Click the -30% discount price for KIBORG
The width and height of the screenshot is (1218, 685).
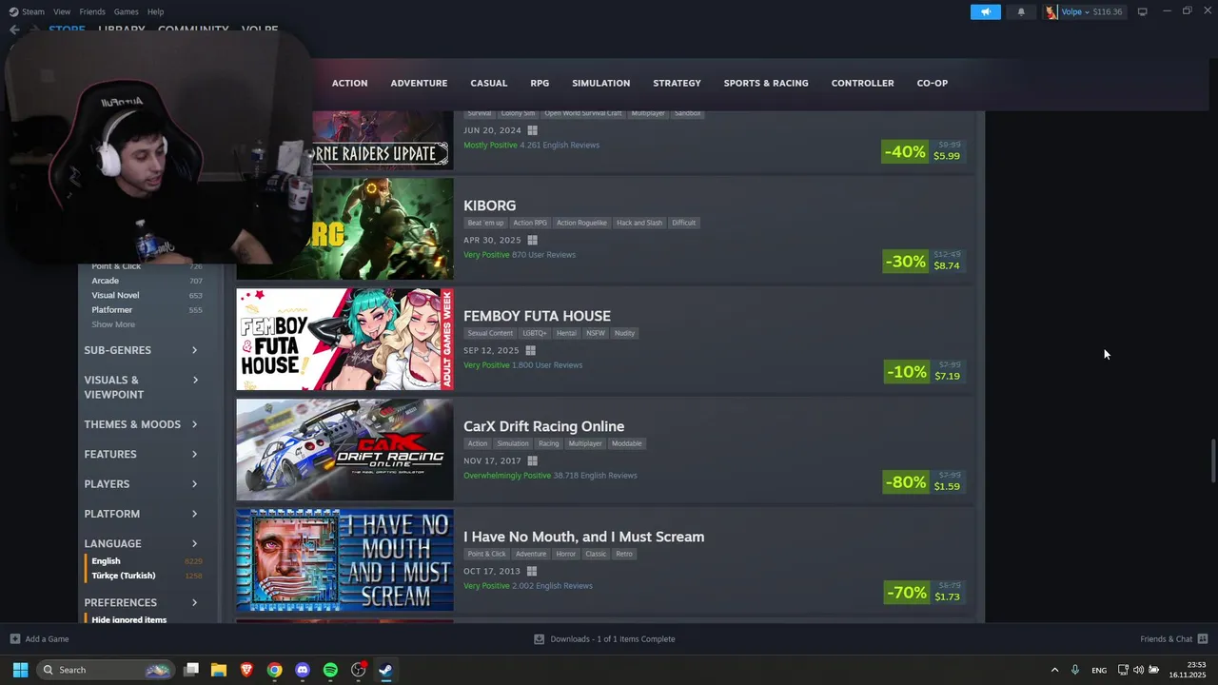pyautogui.click(x=924, y=261)
